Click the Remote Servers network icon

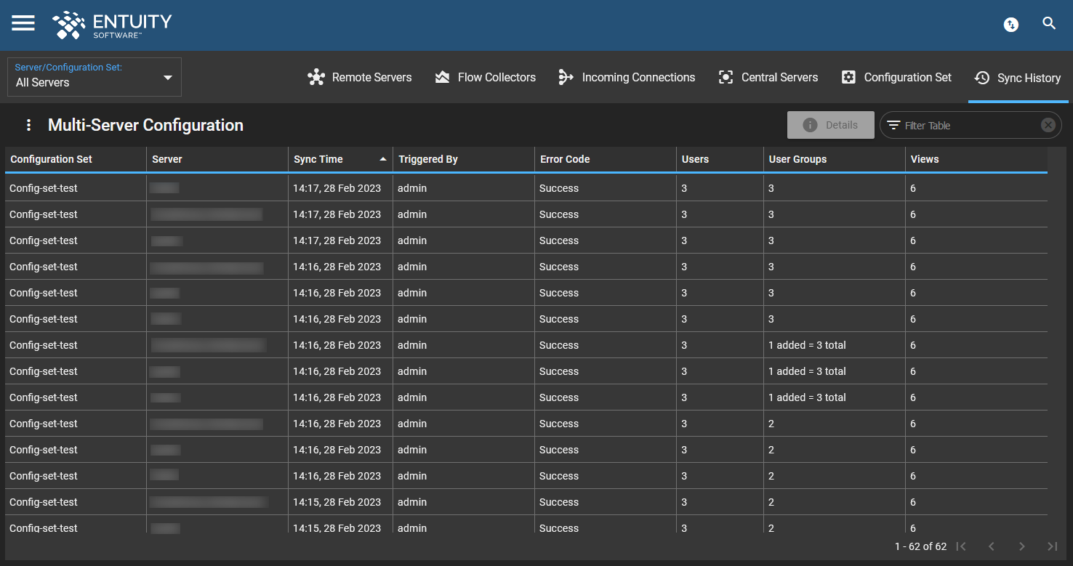316,77
